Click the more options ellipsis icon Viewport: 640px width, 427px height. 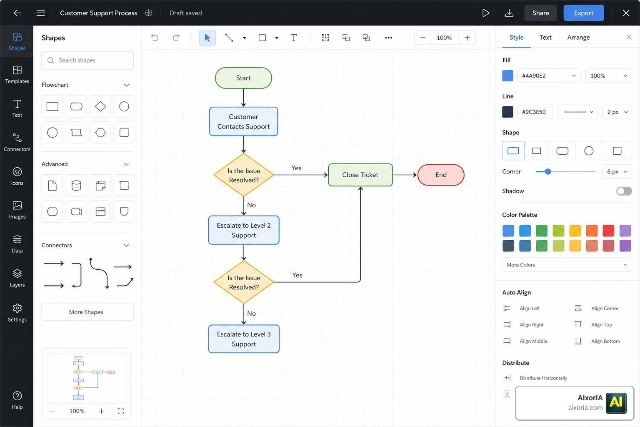tap(388, 38)
